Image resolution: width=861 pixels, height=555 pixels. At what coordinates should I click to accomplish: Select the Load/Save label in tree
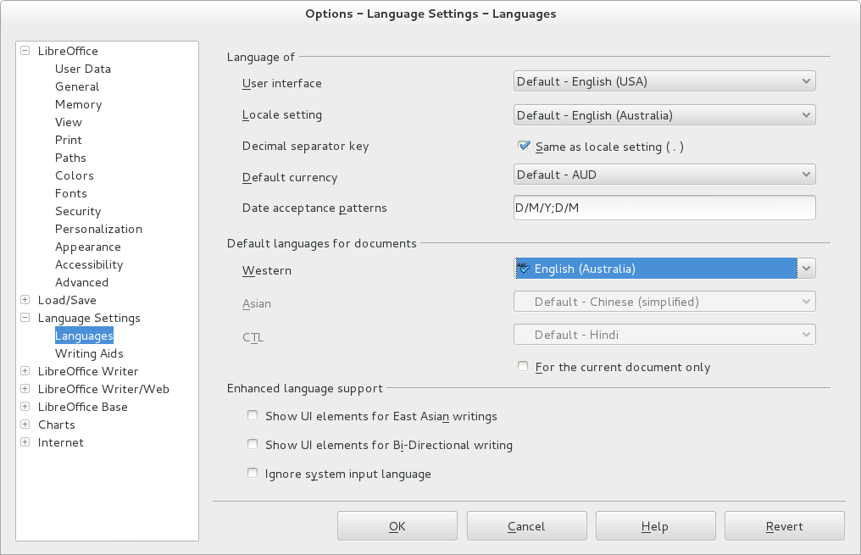click(x=66, y=300)
